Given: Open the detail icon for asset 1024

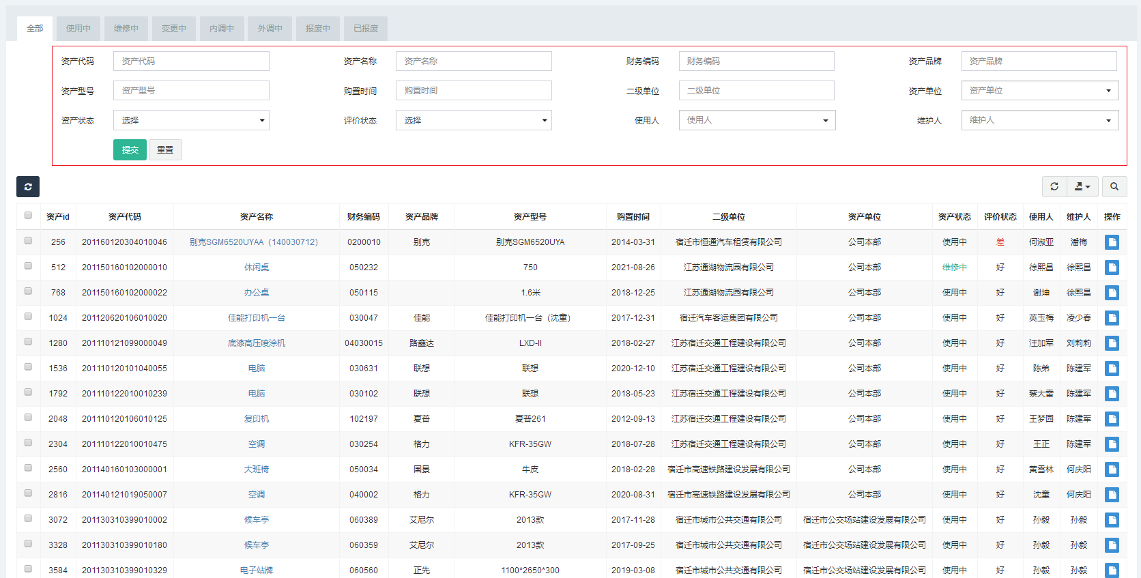Looking at the screenshot, I should pos(1112,318).
